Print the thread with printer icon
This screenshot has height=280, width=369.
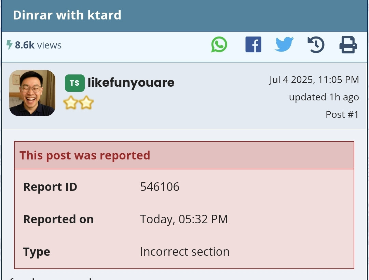point(348,44)
